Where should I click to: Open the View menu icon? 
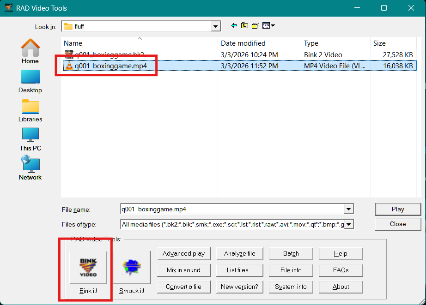click(x=269, y=25)
